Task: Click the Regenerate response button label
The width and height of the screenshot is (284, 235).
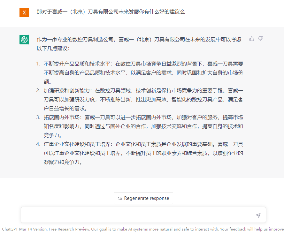Action: click(147, 198)
